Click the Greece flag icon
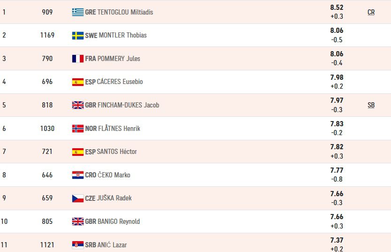Image resolution: width=391 pixels, height=252 pixels. pos(78,12)
